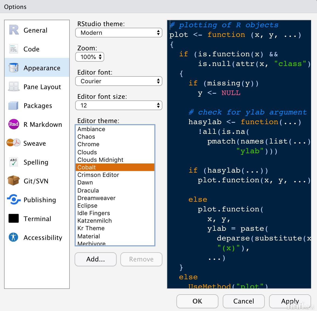Open Sweave settings via its icon

13,143
